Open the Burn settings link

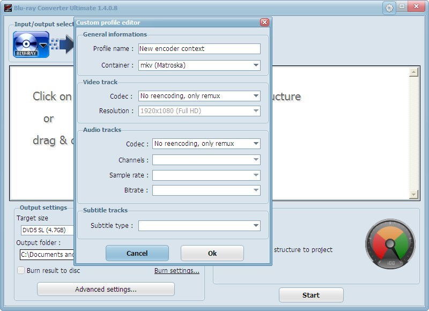[x=177, y=271]
